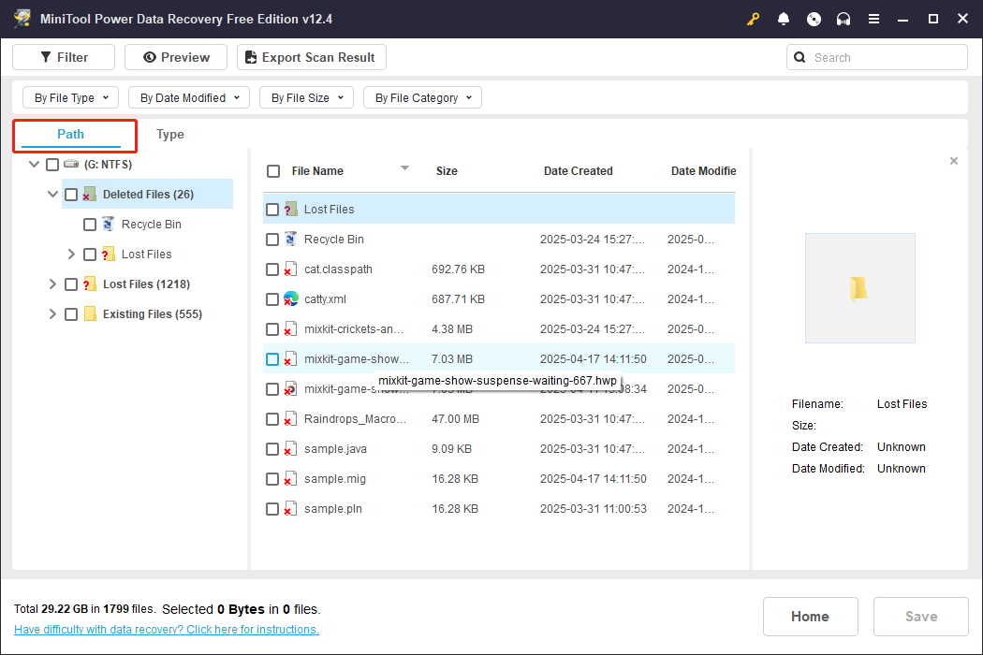This screenshot has width=983, height=655.
Task: Click the Lost Files question-mark icon in list
Action: click(x=290, y=209)
